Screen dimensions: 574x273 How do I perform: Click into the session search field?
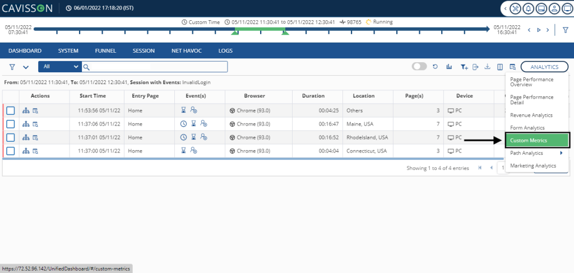click(155, 67)
